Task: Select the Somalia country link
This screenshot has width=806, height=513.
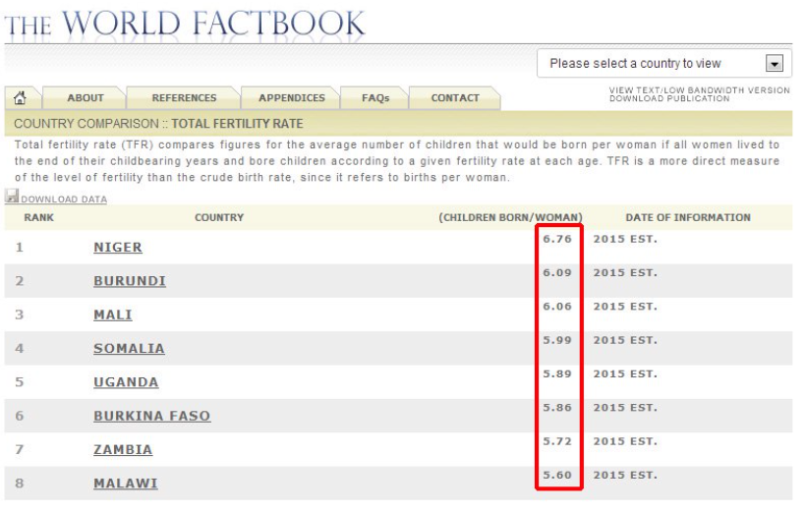Action: [x=129, y=349]
